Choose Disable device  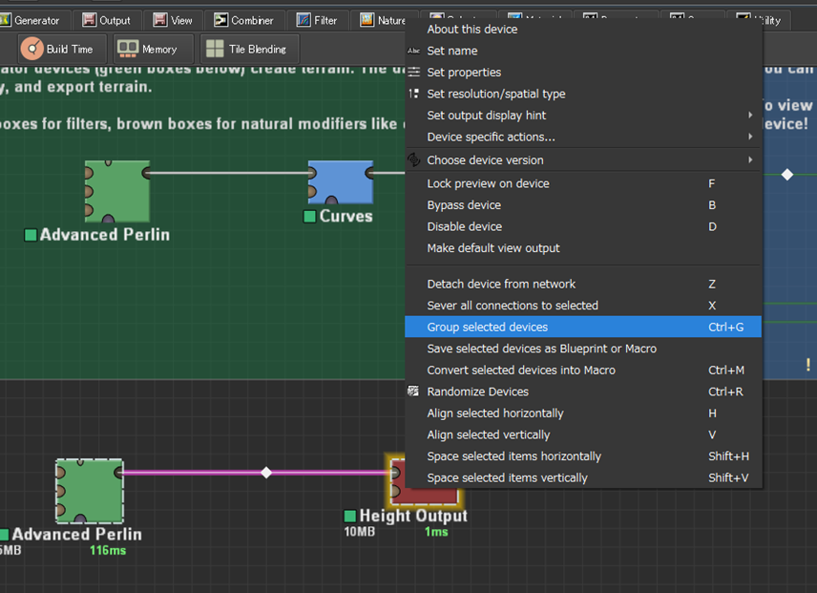[583, 226]
